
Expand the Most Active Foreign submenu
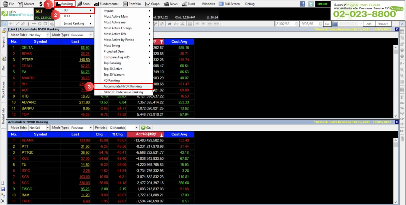pos(123,28)
